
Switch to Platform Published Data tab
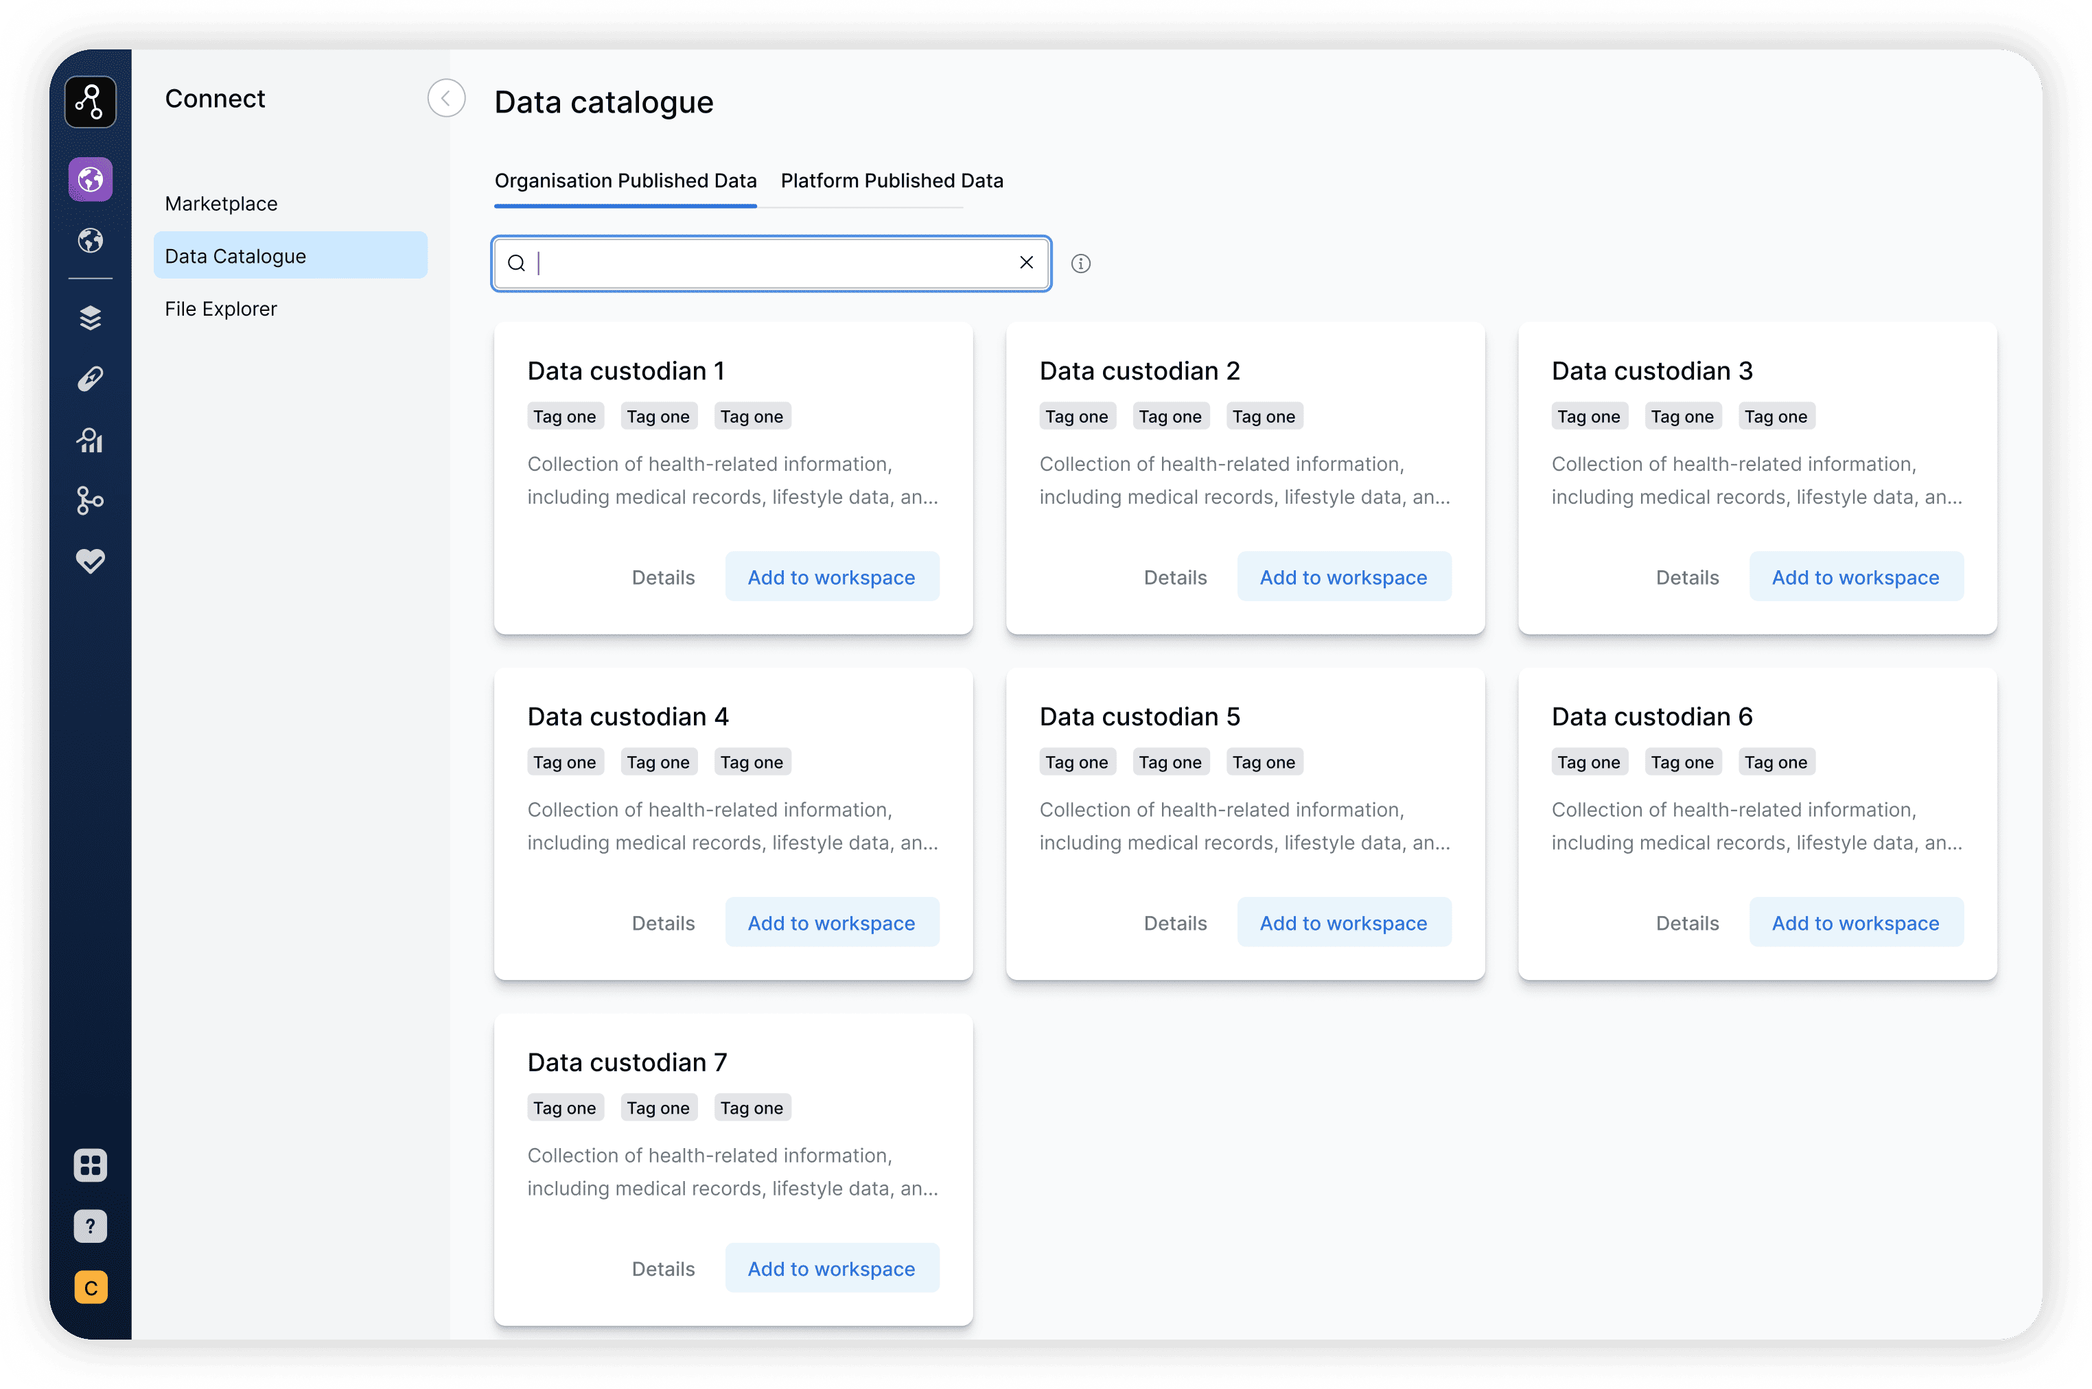[892, 180]
